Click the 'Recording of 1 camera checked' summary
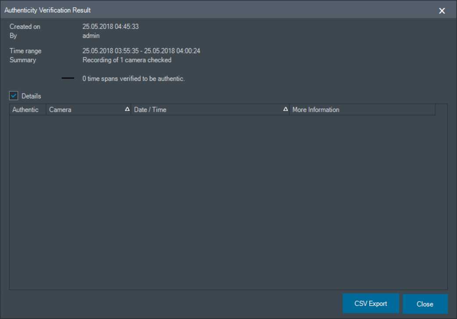 [x=127, y=60]
